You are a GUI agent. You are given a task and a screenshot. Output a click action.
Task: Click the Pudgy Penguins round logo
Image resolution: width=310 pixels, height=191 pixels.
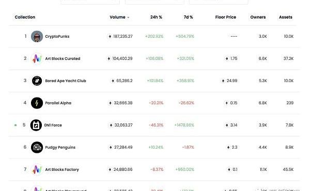click(37, 147)
